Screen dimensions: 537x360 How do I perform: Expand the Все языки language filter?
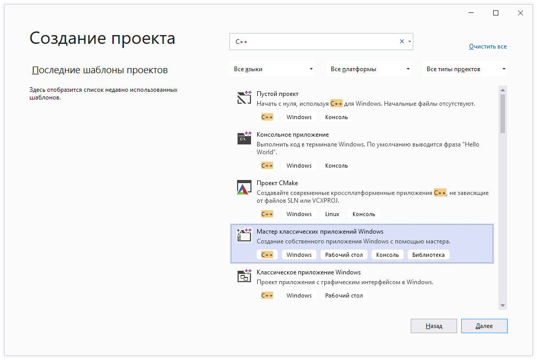click(273, 69)
